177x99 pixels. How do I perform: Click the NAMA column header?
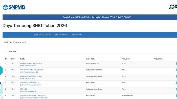(x=23, y=59)
